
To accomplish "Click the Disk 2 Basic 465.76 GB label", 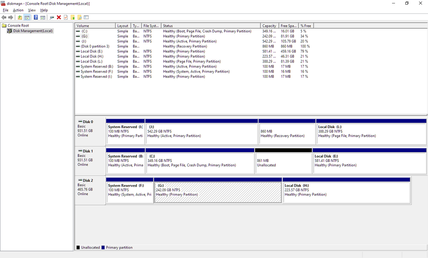I will coord(90,191).
